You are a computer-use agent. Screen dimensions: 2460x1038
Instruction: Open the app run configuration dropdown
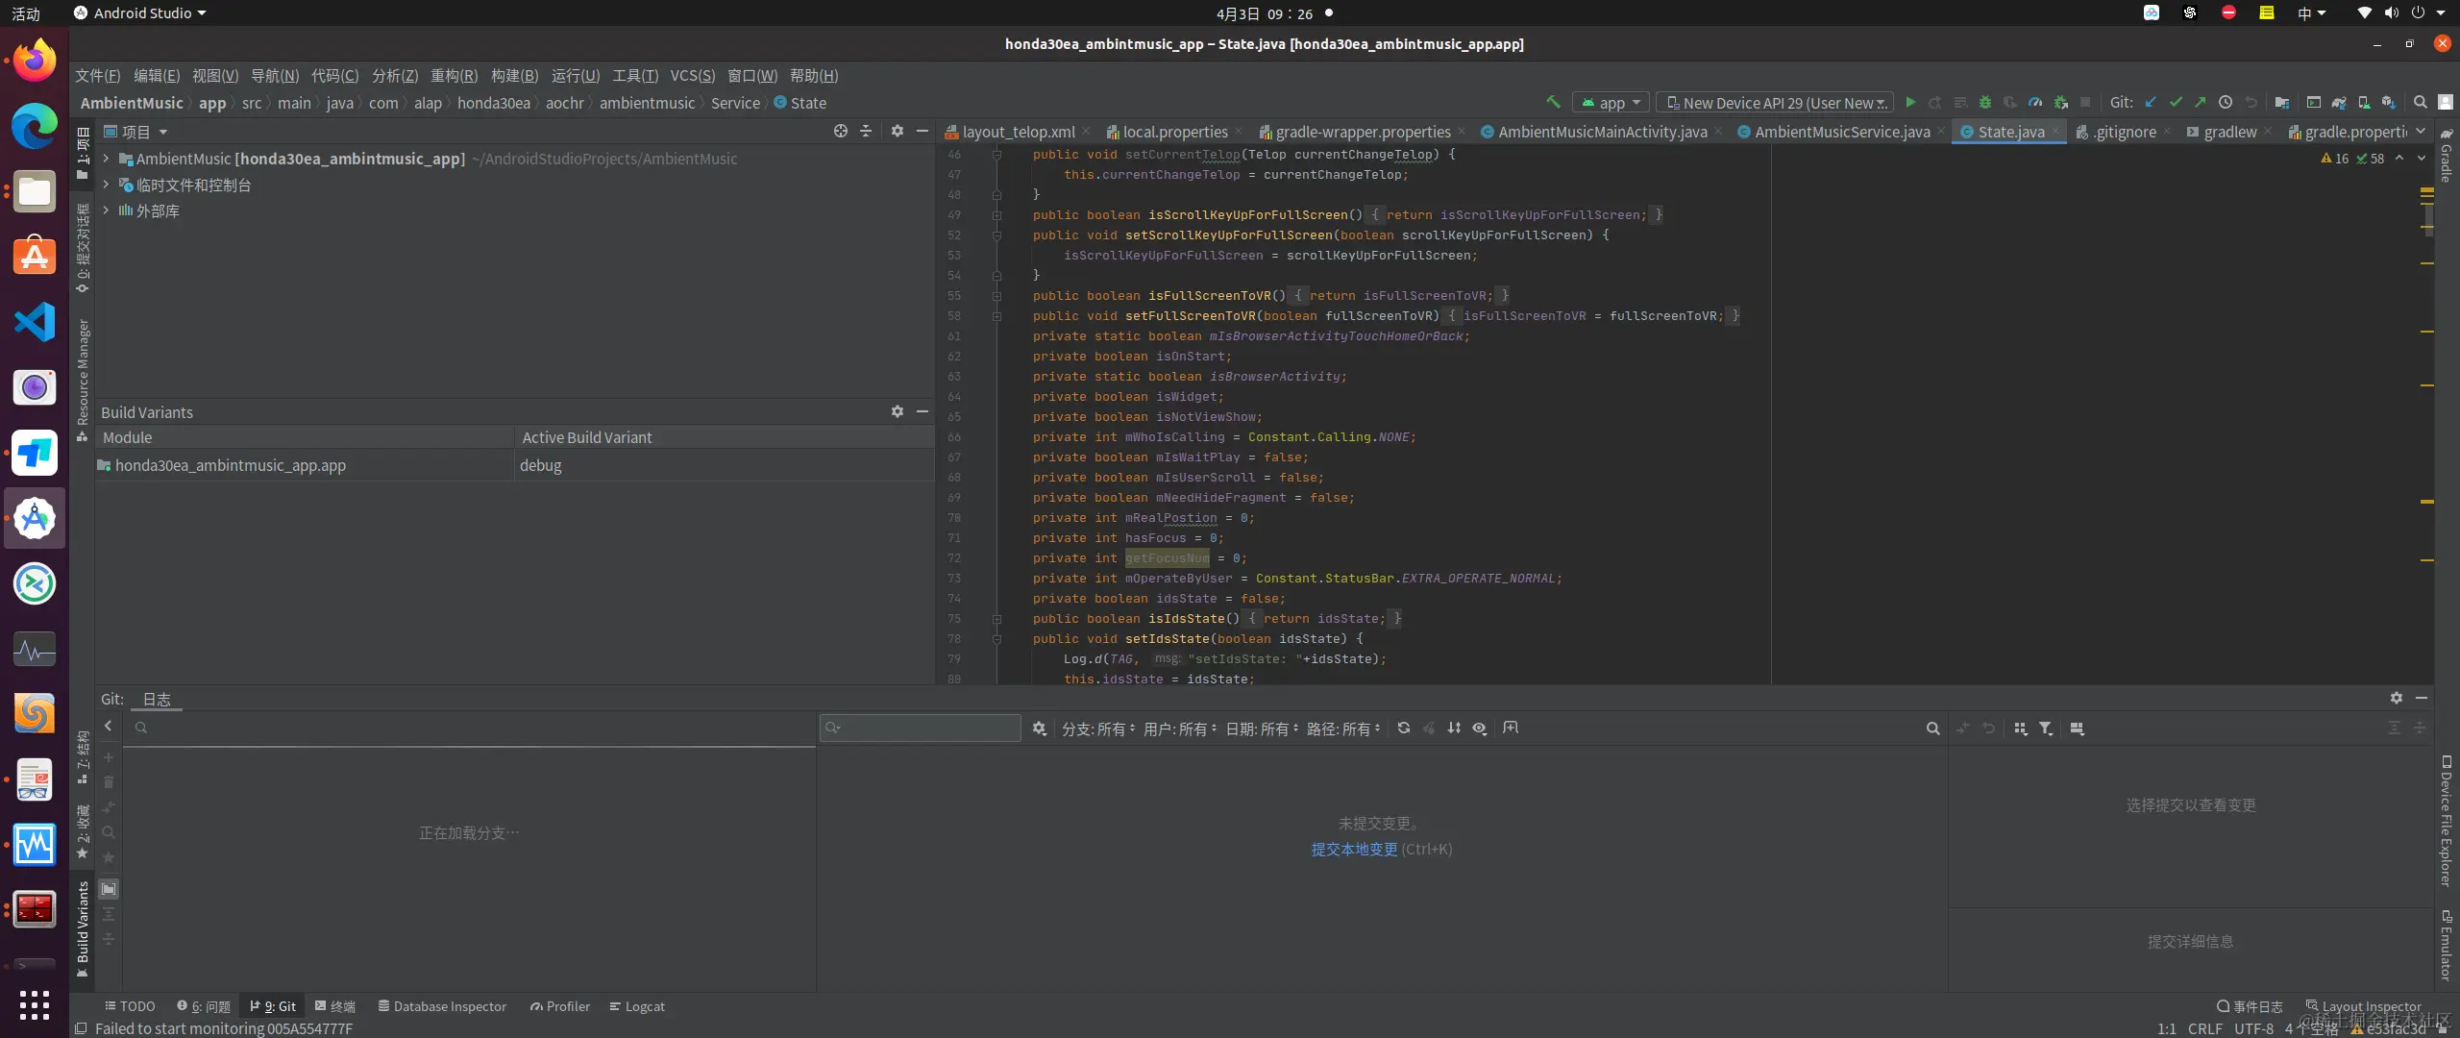click(x=1611, y=102)
